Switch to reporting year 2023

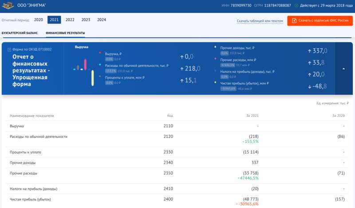(86, 20)
